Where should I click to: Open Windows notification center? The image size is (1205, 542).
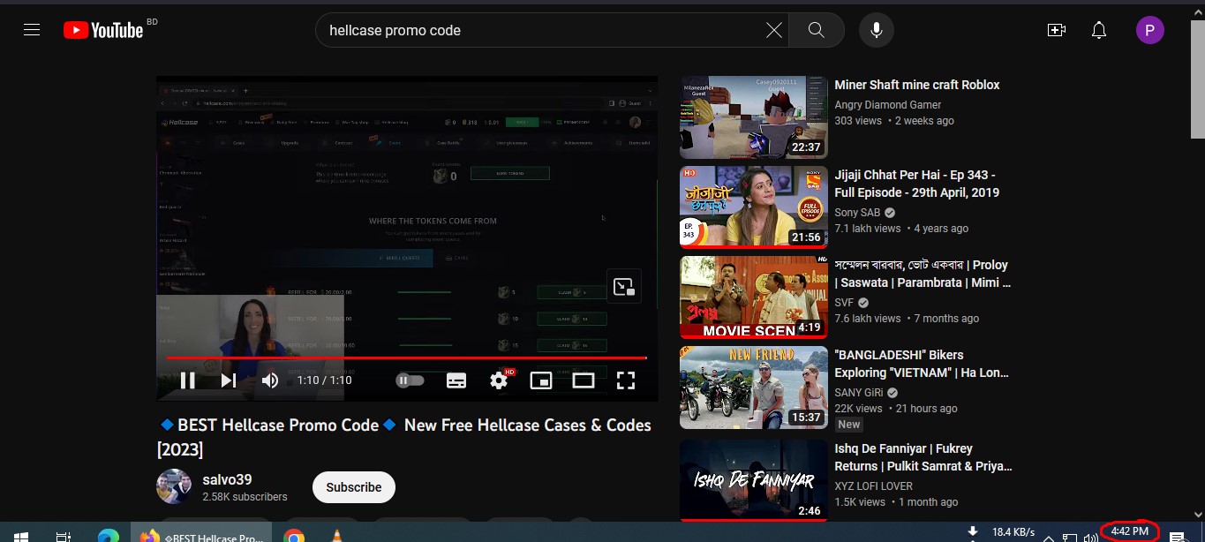1177,535
